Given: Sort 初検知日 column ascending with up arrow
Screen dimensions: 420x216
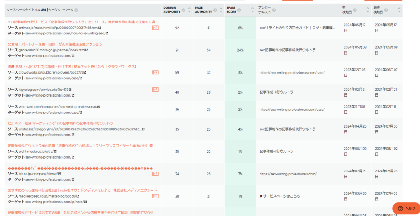Looking at the screenshot, I should pyautogui.click(x=368, y=8).
